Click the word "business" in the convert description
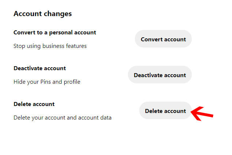Image resolution: width=232 pixels, height=155 pixels. coord(54,46)
